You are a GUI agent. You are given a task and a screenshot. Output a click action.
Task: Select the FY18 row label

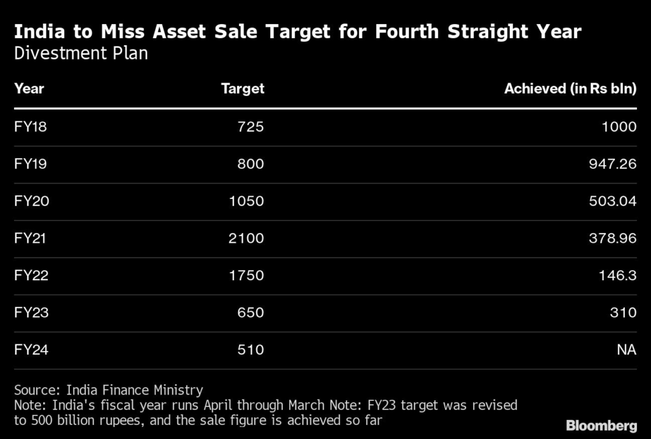coord(31,127)
